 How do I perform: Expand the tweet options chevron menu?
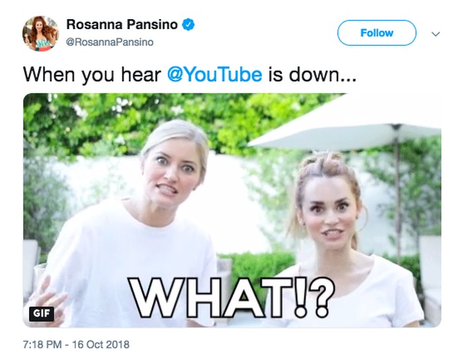coord(435,34)
